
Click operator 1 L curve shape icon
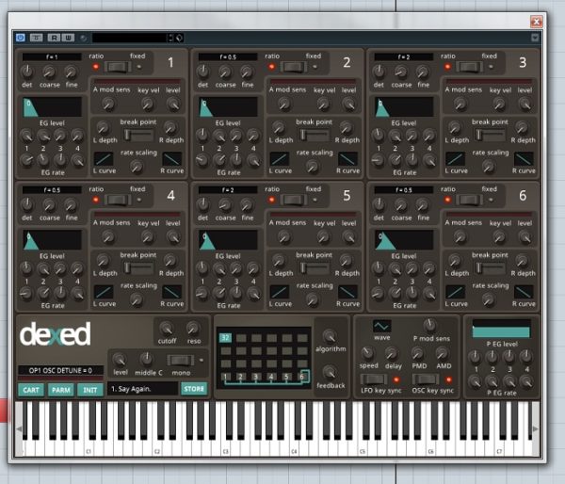104,159
